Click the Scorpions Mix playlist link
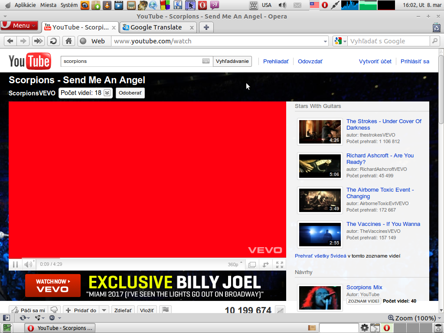Screen dimensions: 444x333 [x=364, y=287]
